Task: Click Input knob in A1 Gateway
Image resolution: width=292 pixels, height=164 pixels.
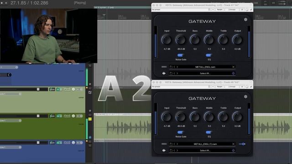Action: click(166, 40)
